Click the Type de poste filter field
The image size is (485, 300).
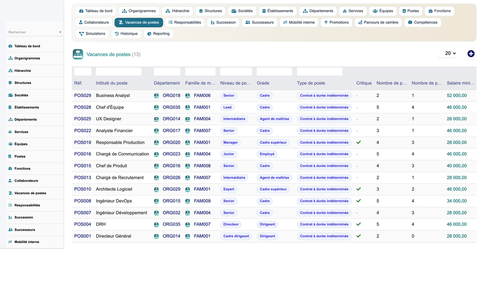click(320, 72)
